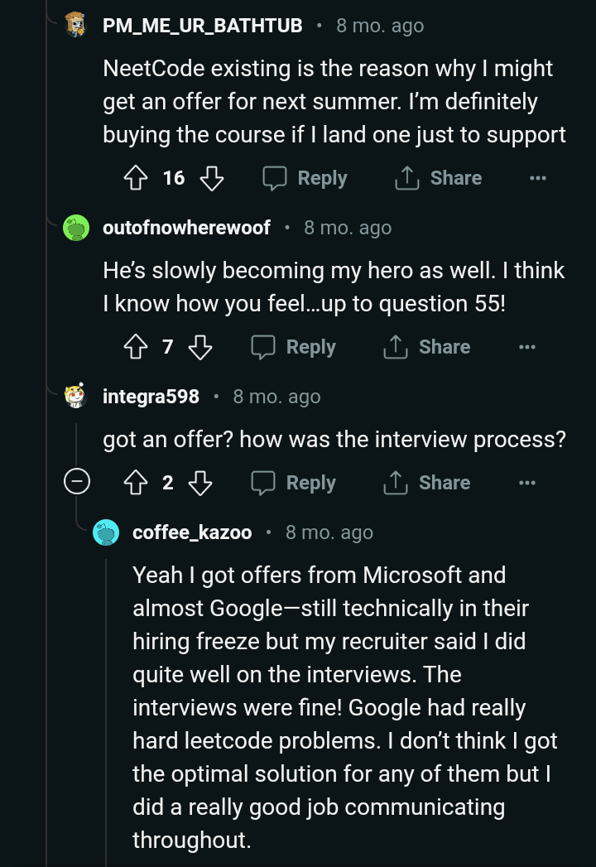Image resolution: width=596 pixels, height=867 pixels.
Task: Reply to PM_ME_UR_BATHTUB's comment
Action: [305, 178]
